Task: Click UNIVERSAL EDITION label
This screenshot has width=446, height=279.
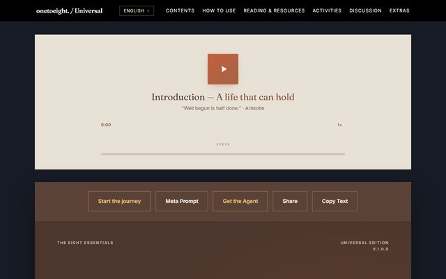Action: pos(364,243)
